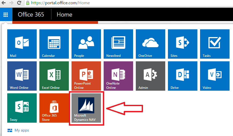Toggle the app launcher waffle button
233x136 pixels.
tap(6, 14)
